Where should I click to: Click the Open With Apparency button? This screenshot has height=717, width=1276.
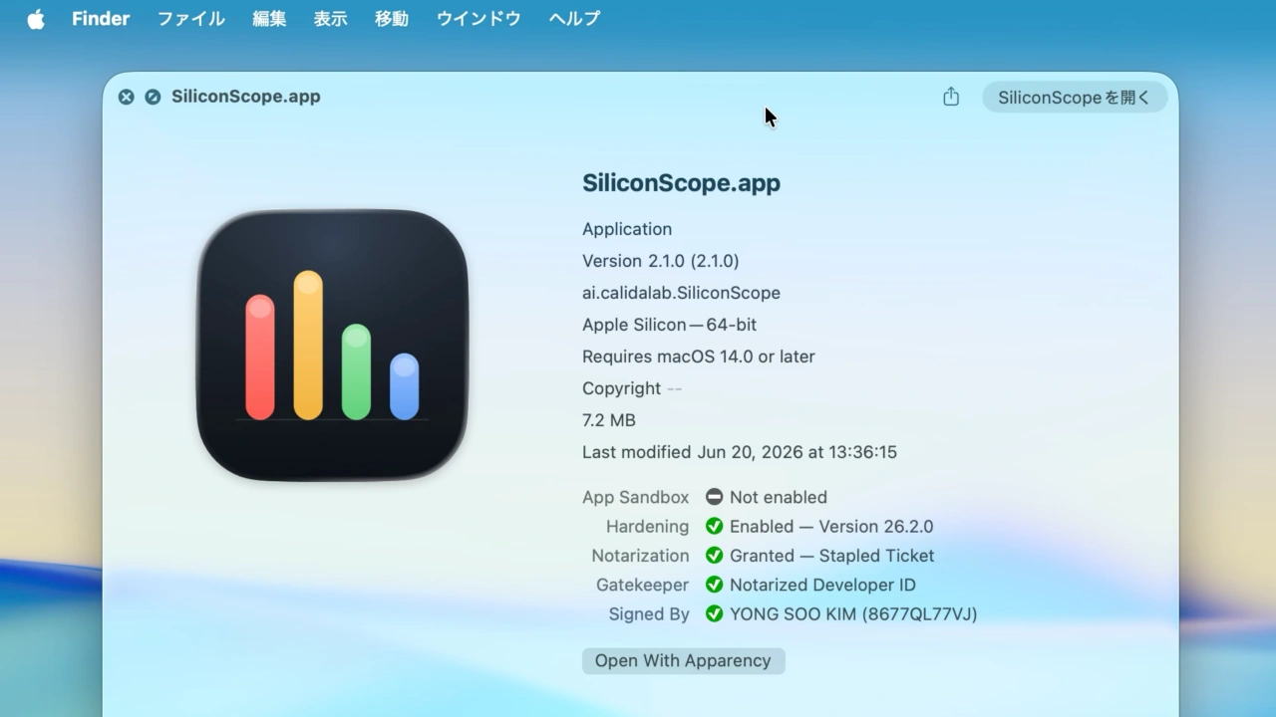pyautogui.click(x=683, y=661)
